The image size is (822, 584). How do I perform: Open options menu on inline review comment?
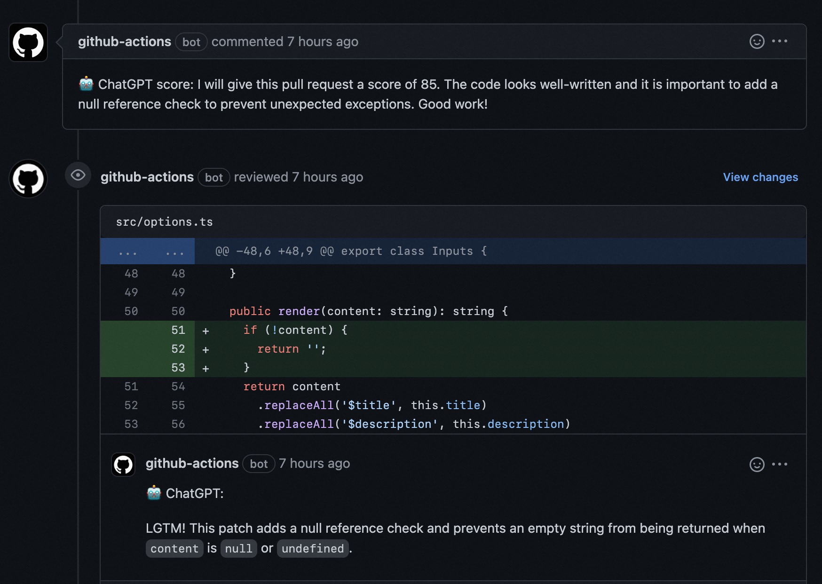[x=780, y=465]
